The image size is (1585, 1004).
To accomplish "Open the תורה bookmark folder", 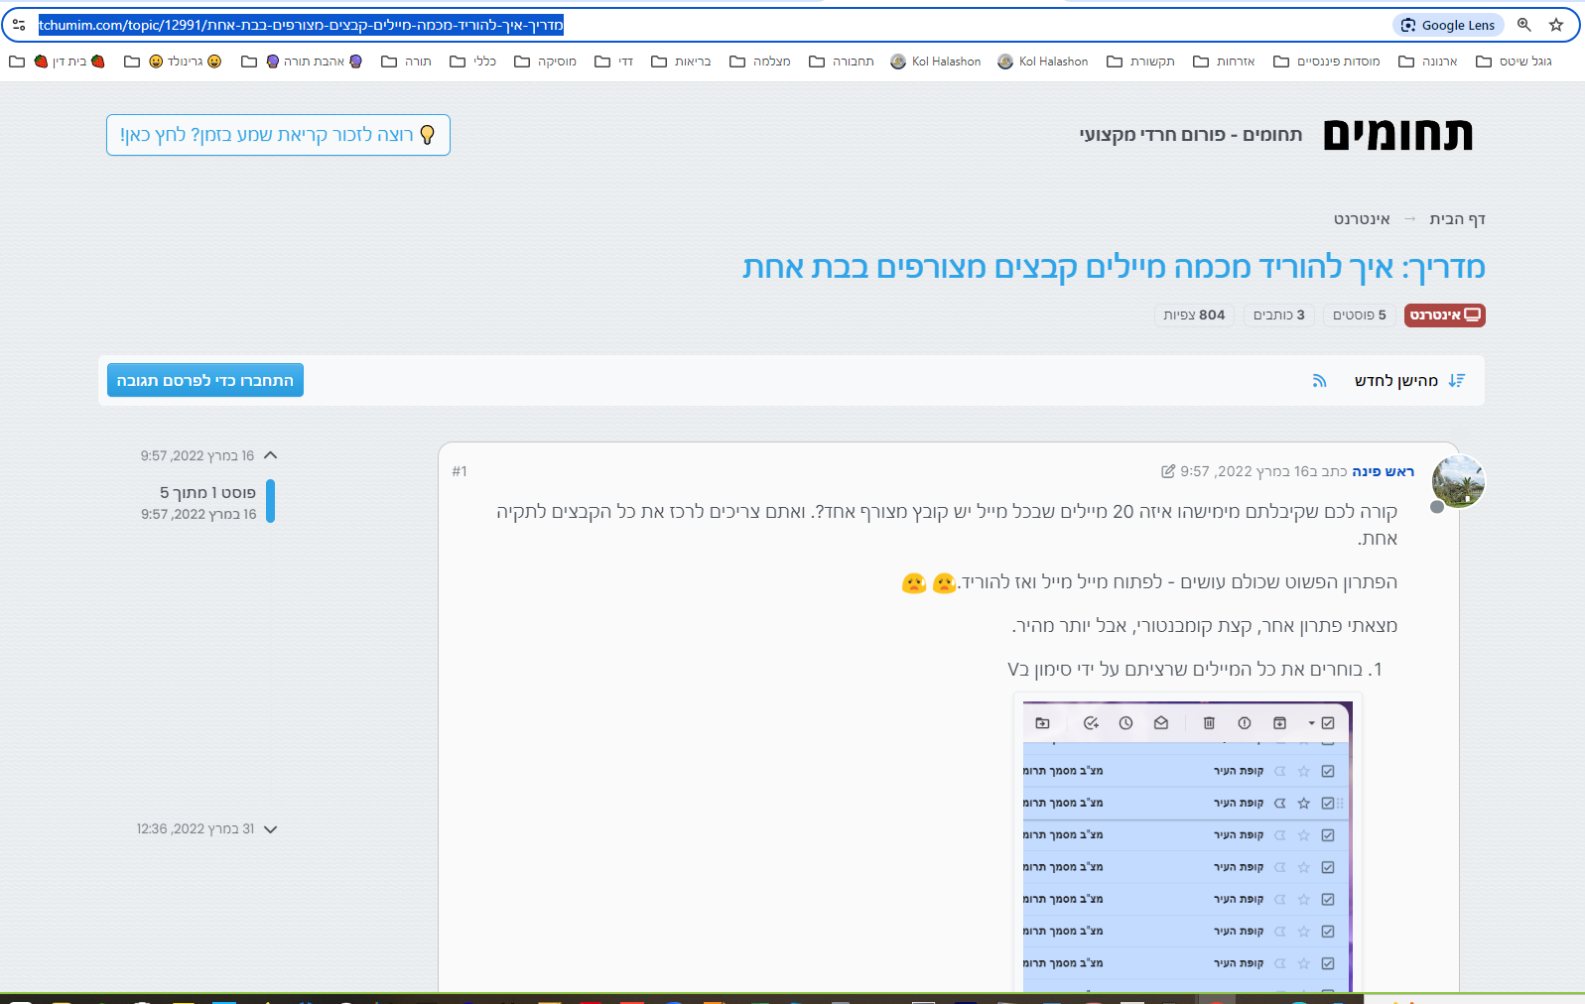I will click(406, 62).
